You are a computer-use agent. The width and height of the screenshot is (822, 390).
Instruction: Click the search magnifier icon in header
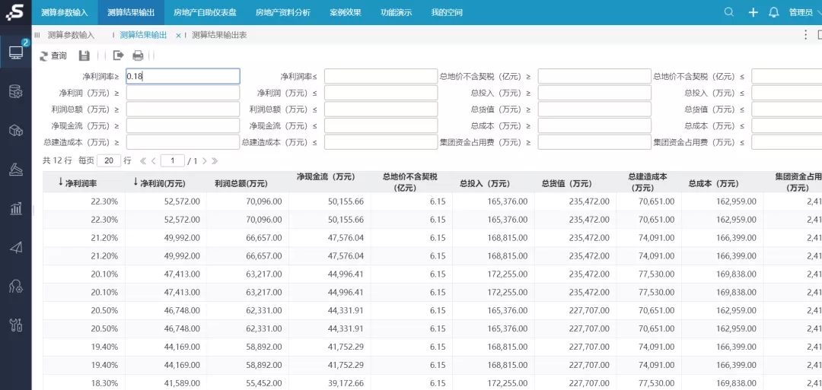click(728, 12)
